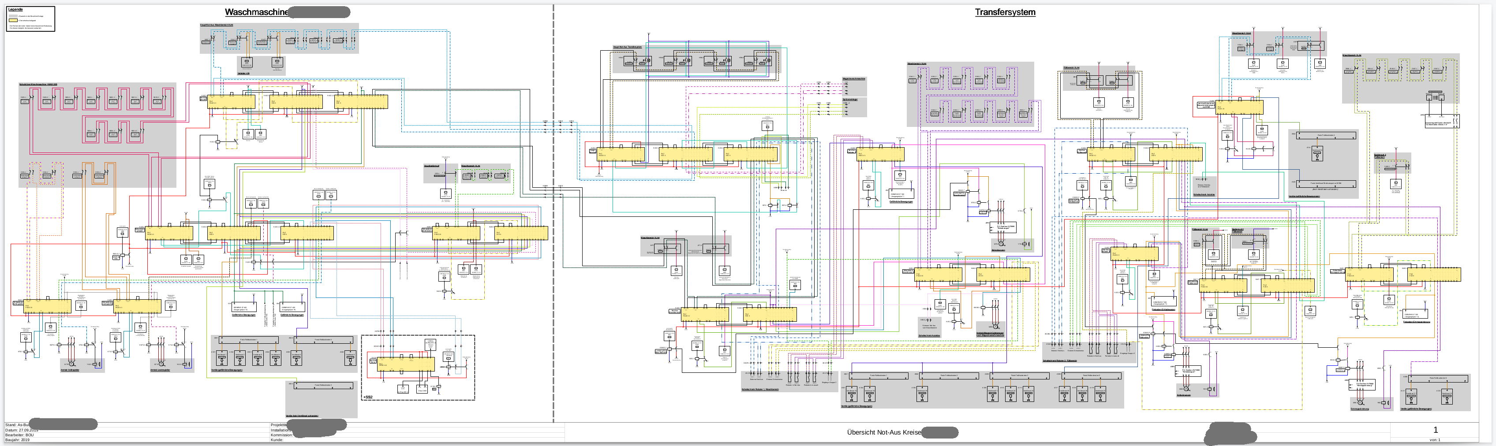Click the motor symbol in the Entmagazinierung block

(x=1360, y=402)
